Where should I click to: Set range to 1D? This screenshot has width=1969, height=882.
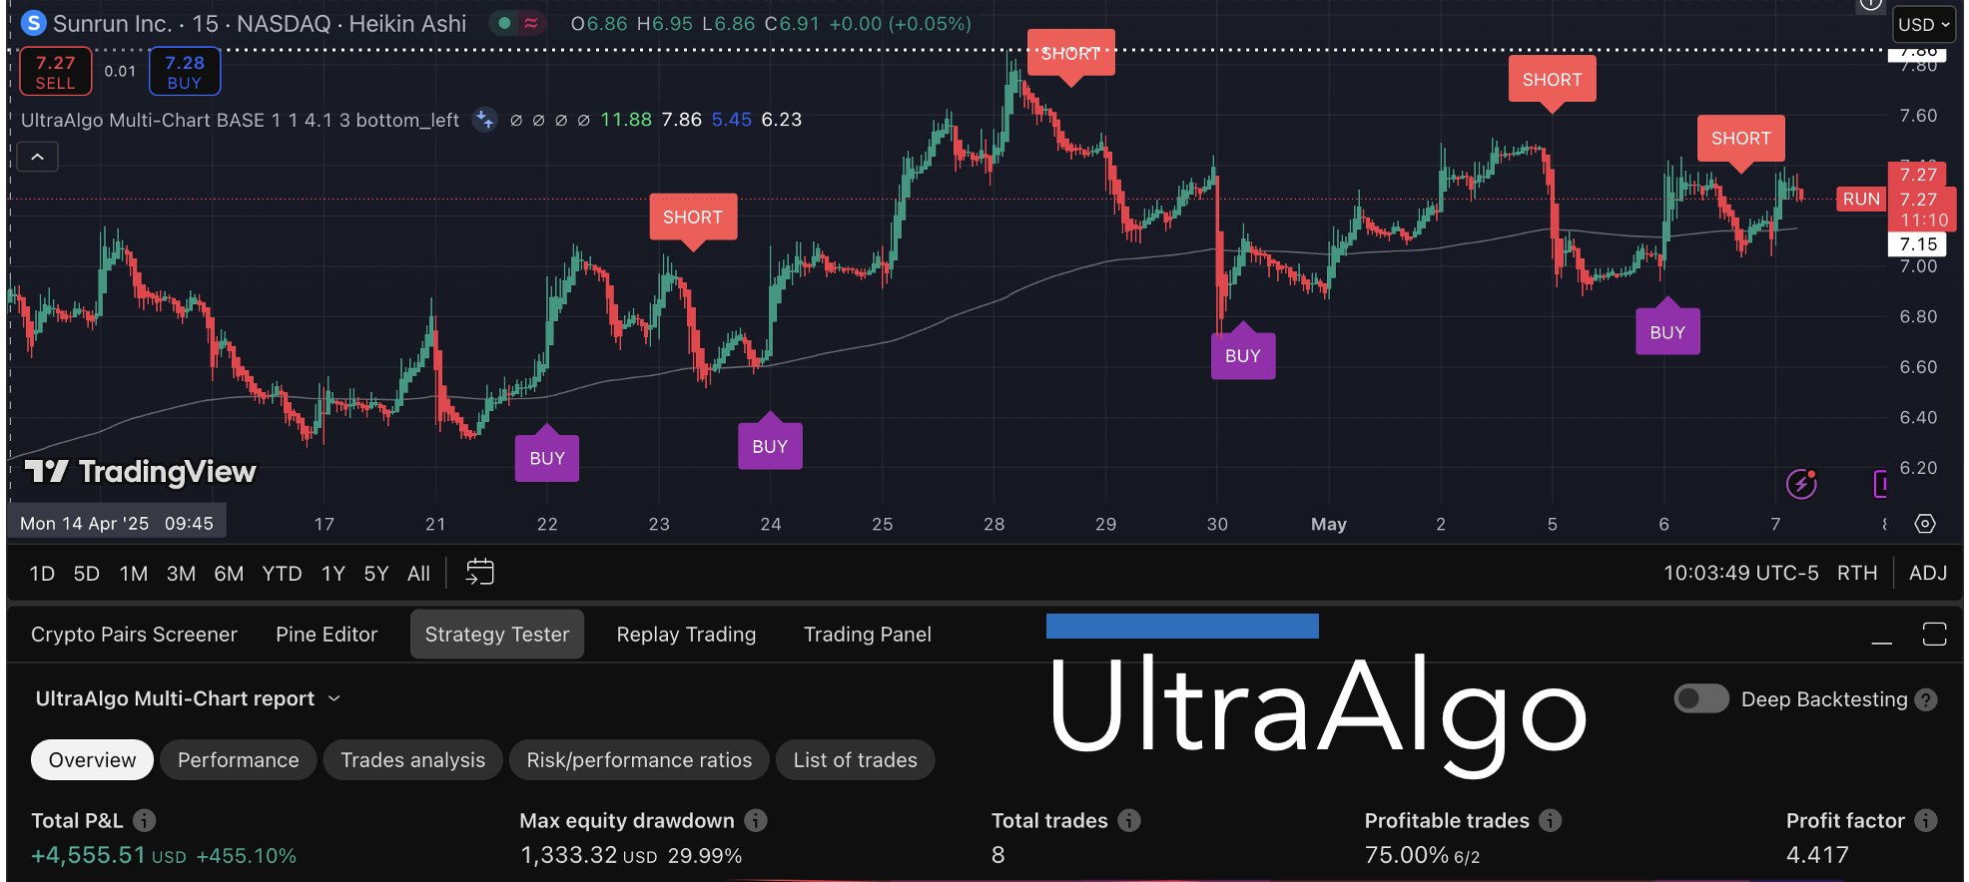(x=42, y=574)
